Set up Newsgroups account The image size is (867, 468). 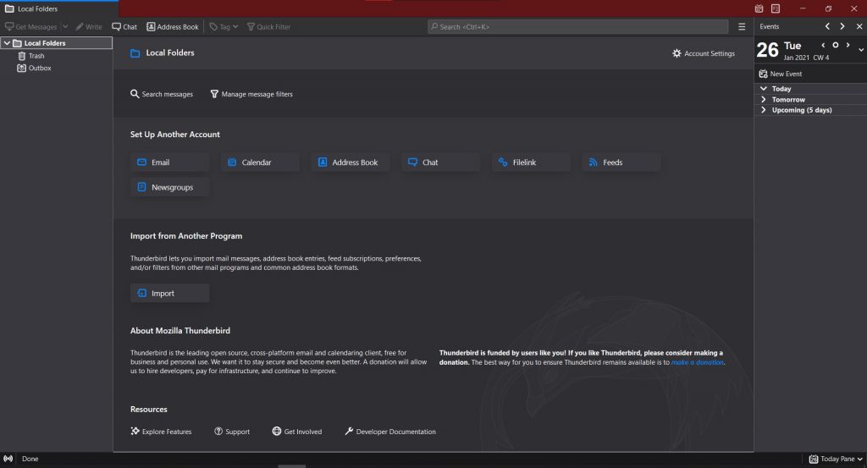click(169, 187)
